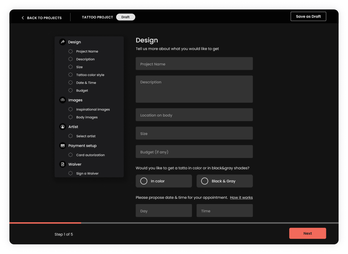Image resolution: width=348 pixels, height=254 pixels.
Task: Click the Artist person icon
Action: pyautogui.click(x=63, y=127)
